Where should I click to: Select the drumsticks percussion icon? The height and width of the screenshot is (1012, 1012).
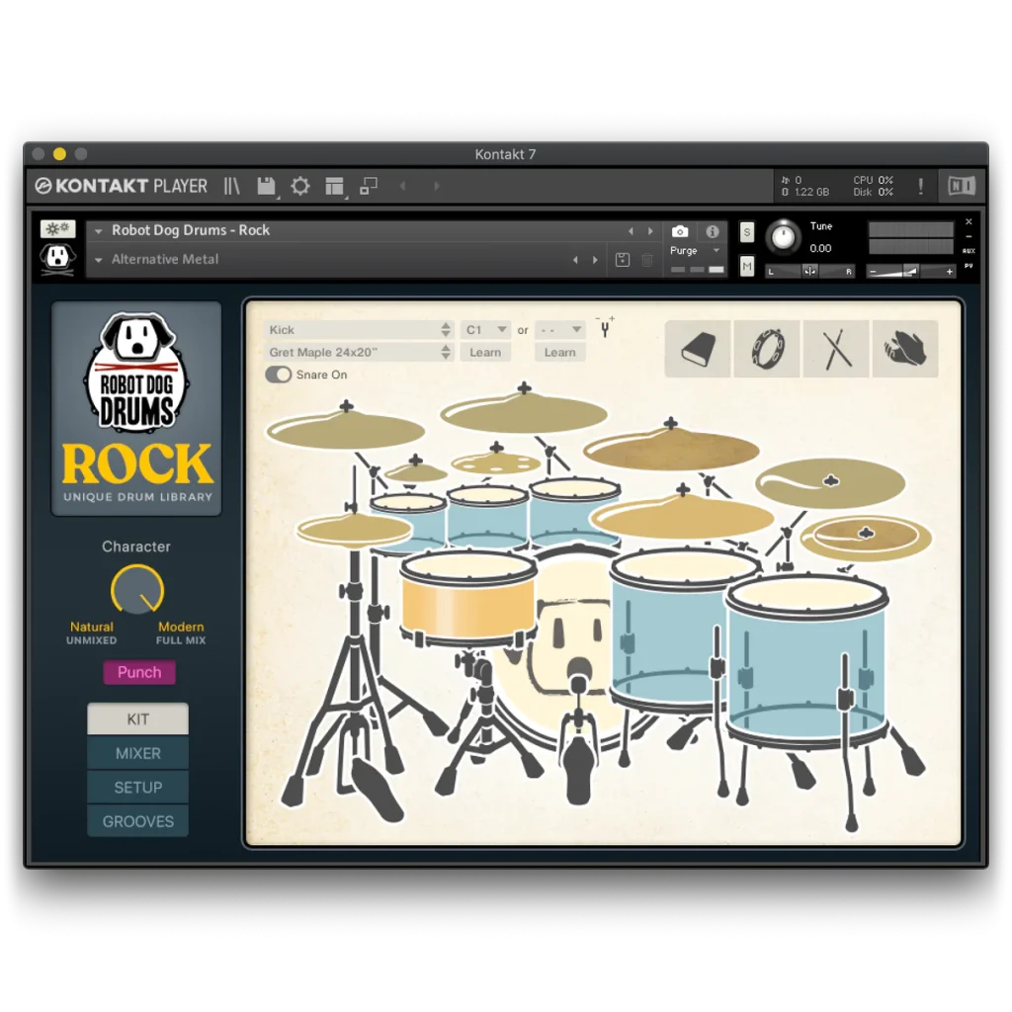(836, 349)
